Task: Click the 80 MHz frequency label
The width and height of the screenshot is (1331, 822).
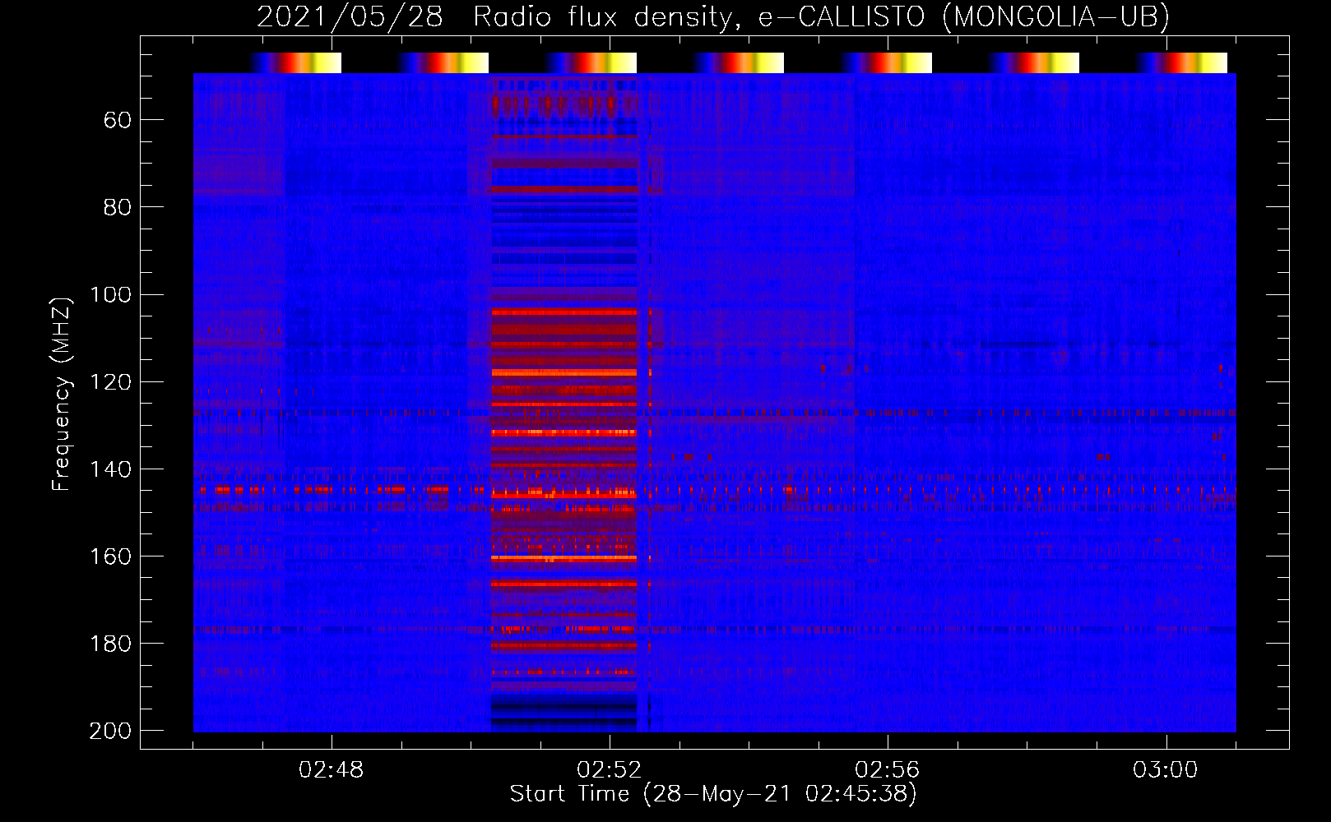Action: point(118,207)
